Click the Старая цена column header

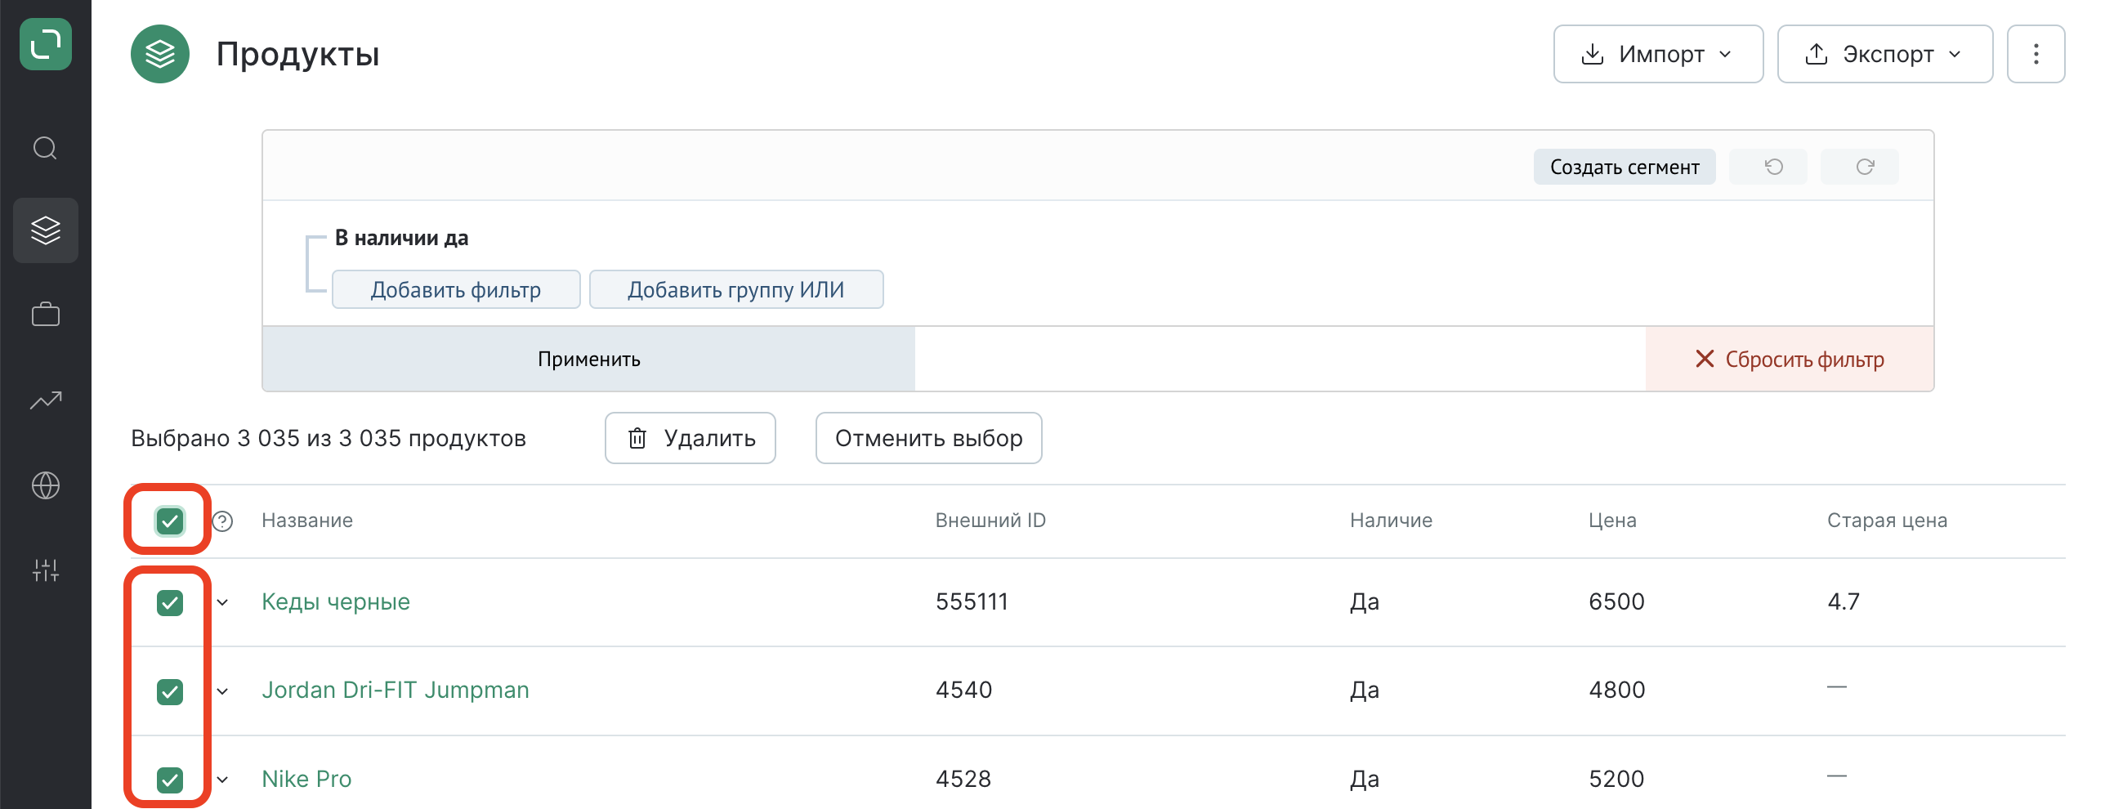(1887, 521)
